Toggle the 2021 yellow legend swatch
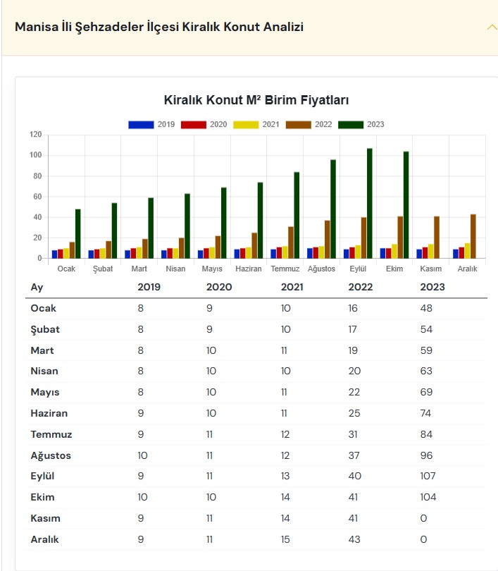This screenshot has width=498, height=571. 246,125
